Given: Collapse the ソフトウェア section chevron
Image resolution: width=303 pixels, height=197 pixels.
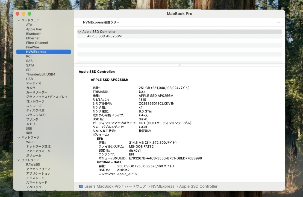Looking at the screenshot, I should click(19, 160).
